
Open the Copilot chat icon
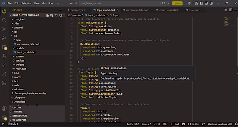(164, 3)
